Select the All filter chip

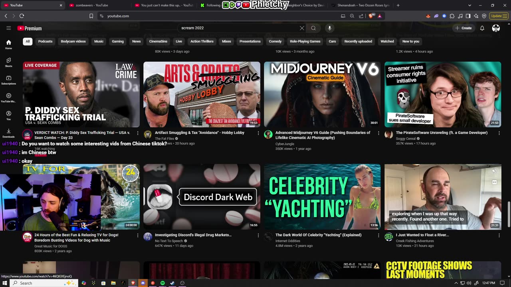pyautogui.click(x=28, y=41)
